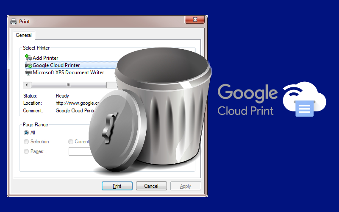Click the Print button

pos(117,186)
